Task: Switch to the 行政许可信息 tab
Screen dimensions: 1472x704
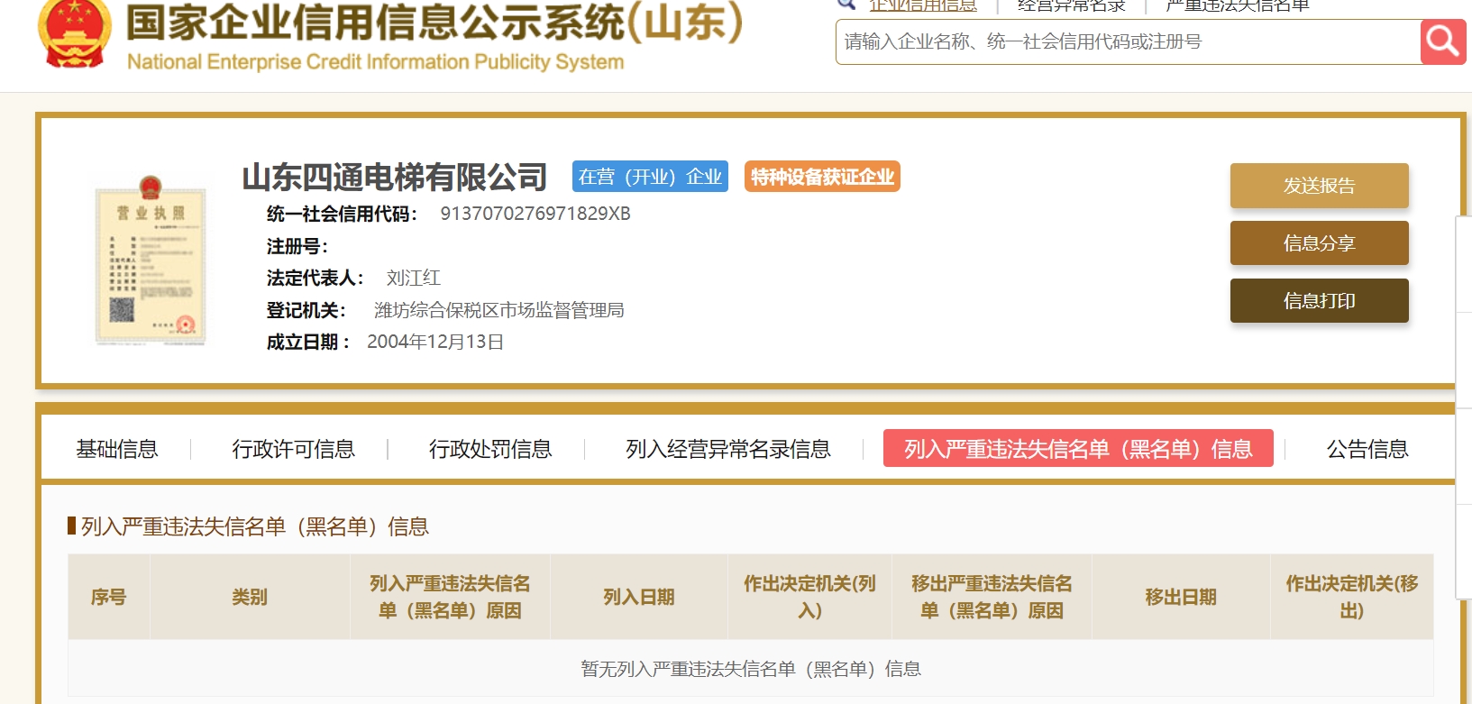Action: [293, 449]
